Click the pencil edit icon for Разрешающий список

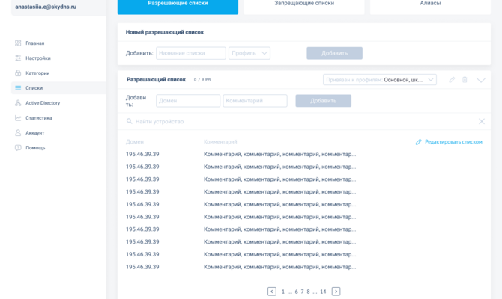[452, 80]
